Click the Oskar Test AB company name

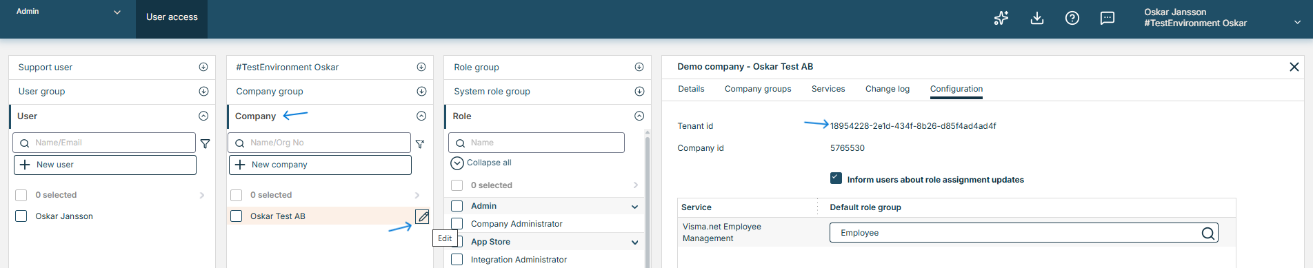(x=278, y=216)
